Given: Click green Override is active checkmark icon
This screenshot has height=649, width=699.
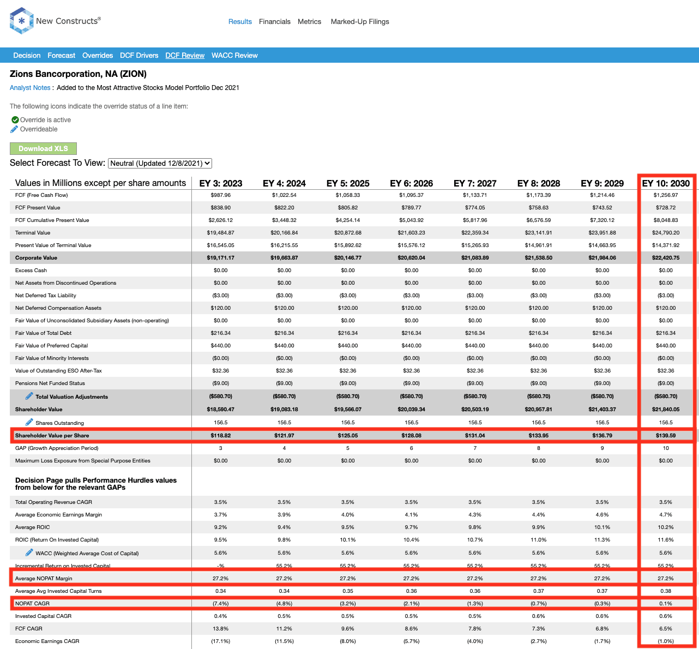Looking at the screenshot, I should tap(15, 120).
